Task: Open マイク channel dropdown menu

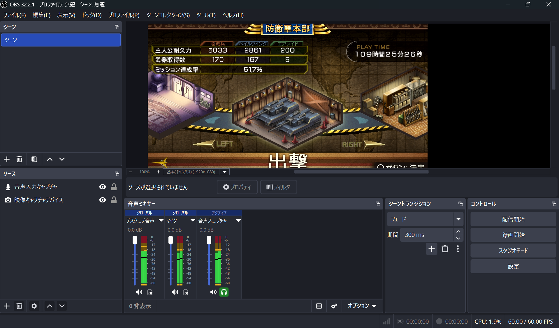Action: tap(193, 221)
